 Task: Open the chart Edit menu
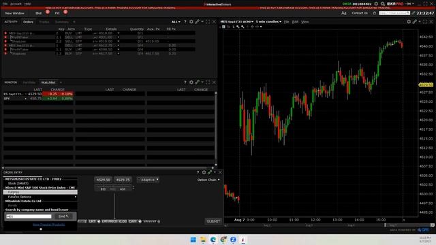[295, 22]
